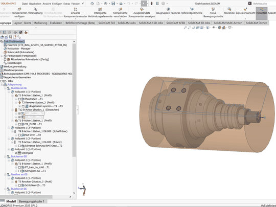Screen dimensions: 276x207
Task: Collapse the Revolver an GS node
Action: click(5, 175)
